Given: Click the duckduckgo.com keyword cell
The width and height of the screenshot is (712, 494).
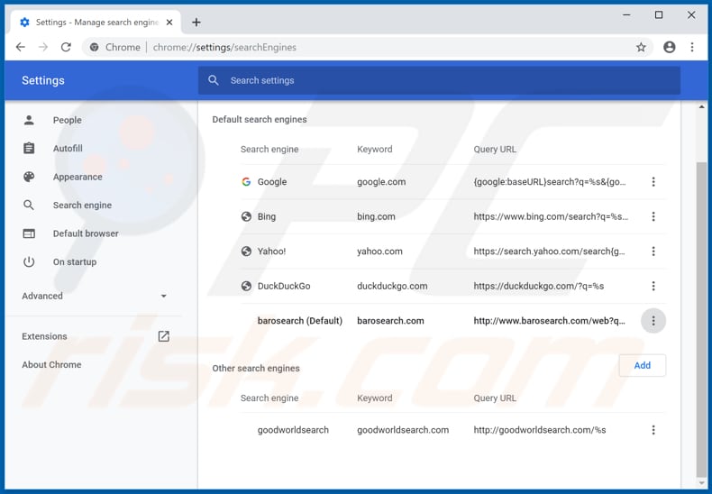Looking at the screenshot, I should pyautogui.click(x=392, y=286).
